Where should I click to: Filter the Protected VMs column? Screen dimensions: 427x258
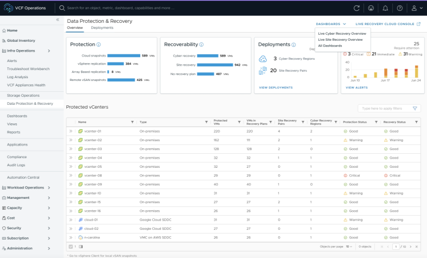coord(239,122)
